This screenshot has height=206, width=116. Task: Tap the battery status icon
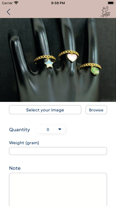tap(111, 3)
